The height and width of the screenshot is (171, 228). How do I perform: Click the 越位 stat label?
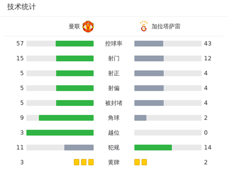click(114, 133)
